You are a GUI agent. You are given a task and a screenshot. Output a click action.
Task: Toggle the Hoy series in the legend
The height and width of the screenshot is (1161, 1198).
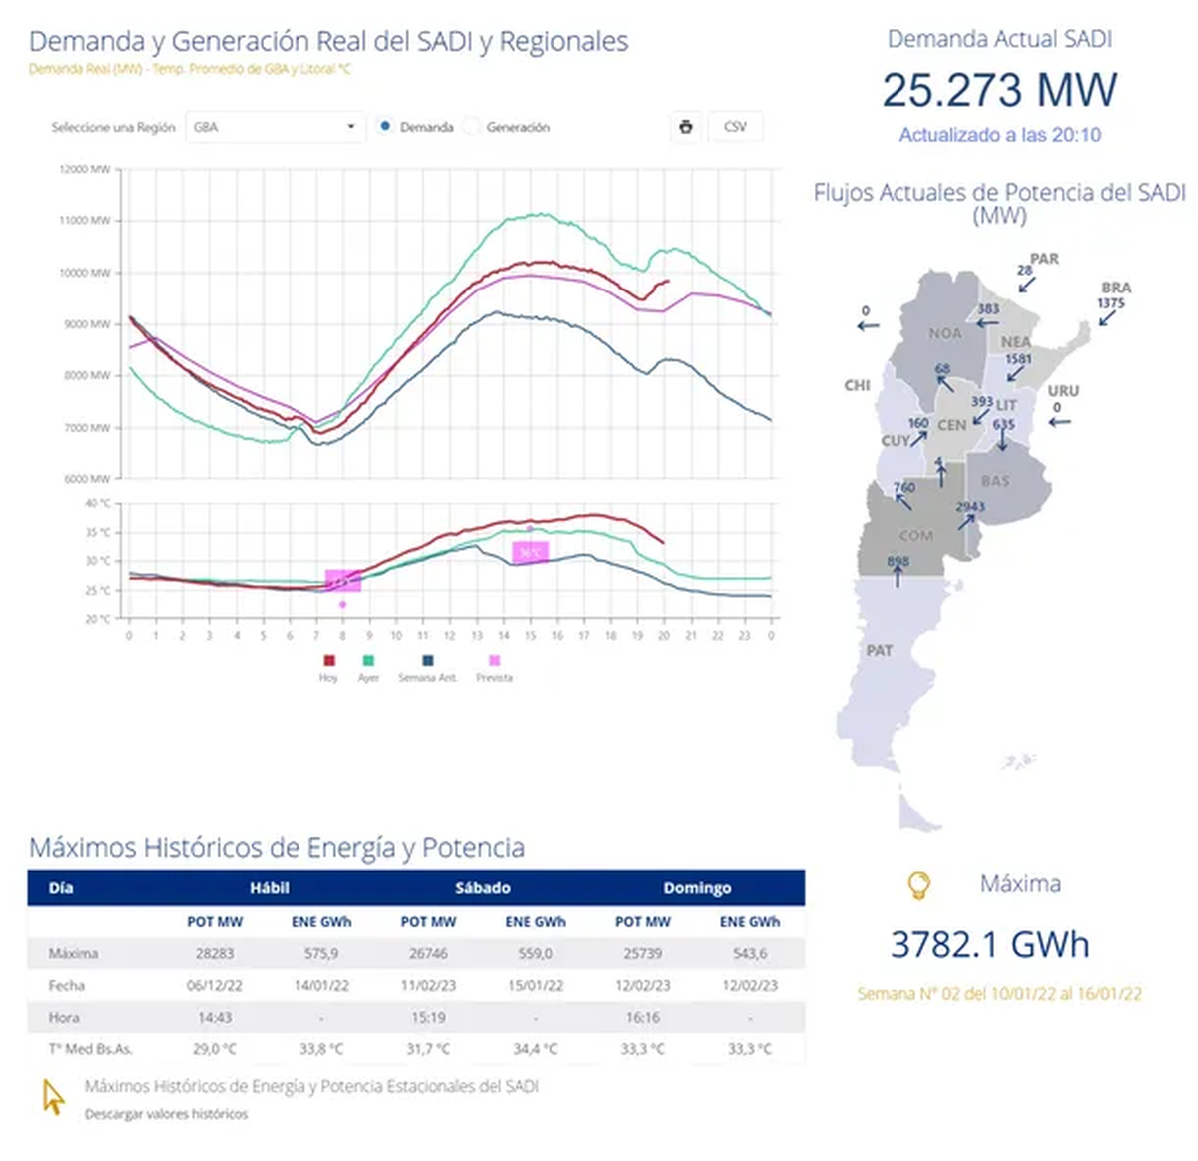click(327, 661)
